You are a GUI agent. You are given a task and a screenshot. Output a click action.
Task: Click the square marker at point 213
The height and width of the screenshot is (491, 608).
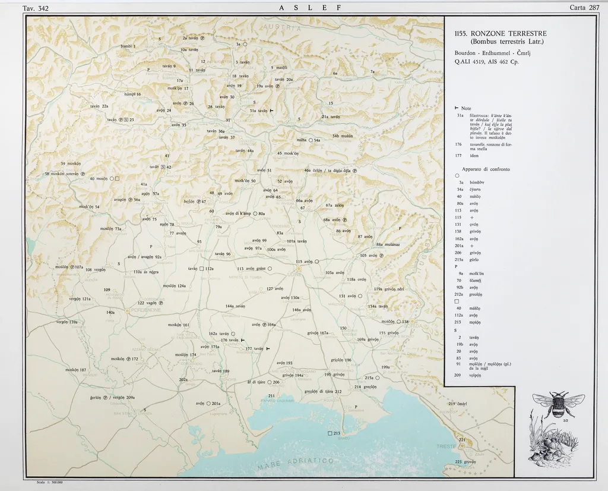coord(330,433)
